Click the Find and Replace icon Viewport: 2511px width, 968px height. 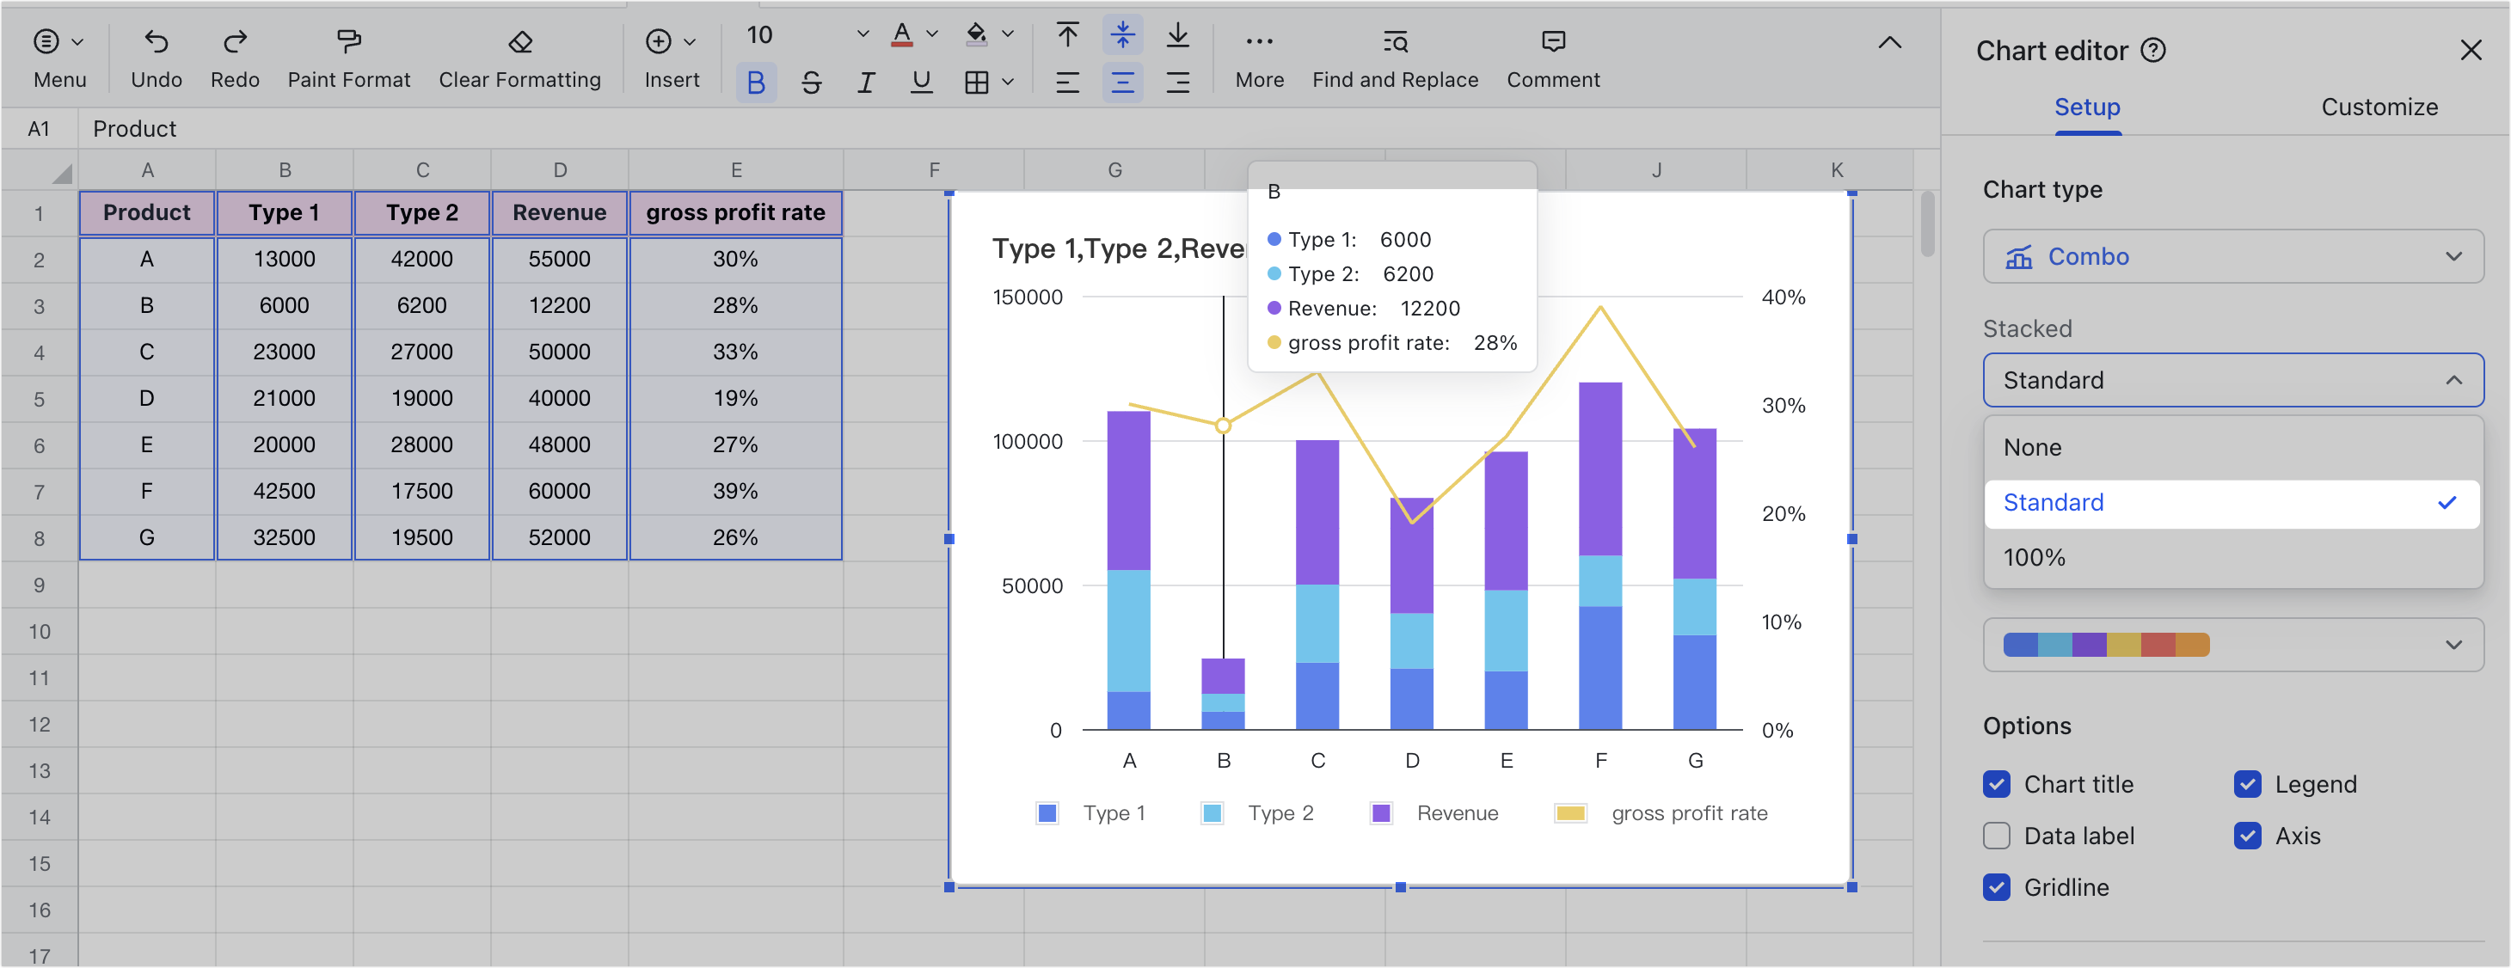point(1394,42)
